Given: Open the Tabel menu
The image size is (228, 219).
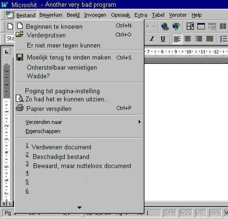Looking at the screenshot, I should point(158,15).
